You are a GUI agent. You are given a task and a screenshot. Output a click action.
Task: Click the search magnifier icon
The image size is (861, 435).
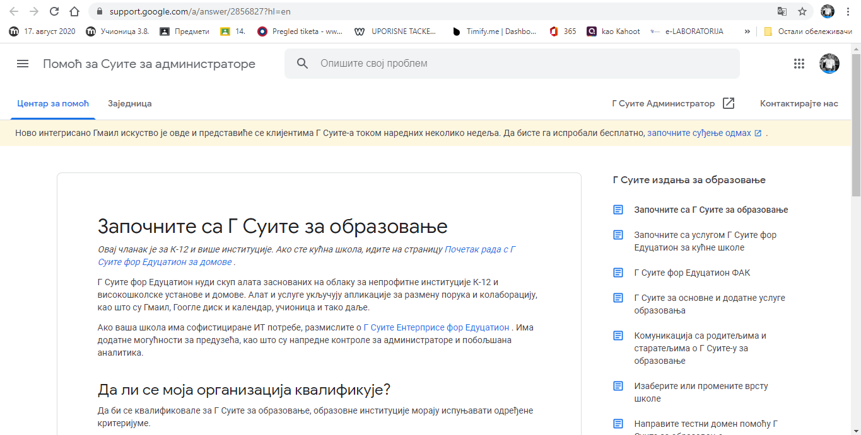click(x=303, y=64)
